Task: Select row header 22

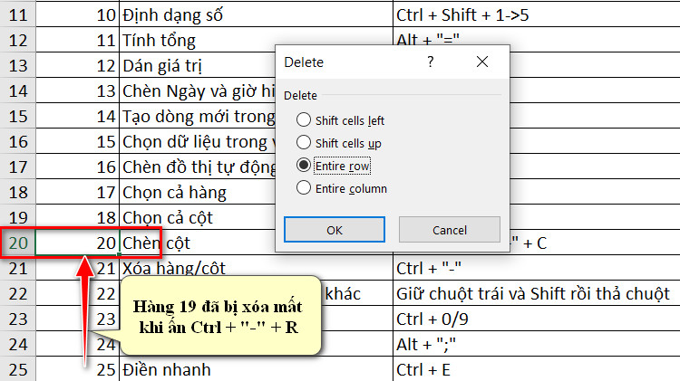Action: point(18,293)
